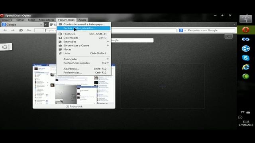
Task: Expand the Avançado submenu
Action: coord(84,59)
